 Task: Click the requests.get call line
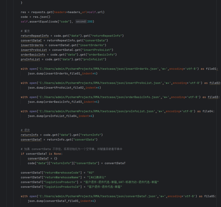(63, 12)
